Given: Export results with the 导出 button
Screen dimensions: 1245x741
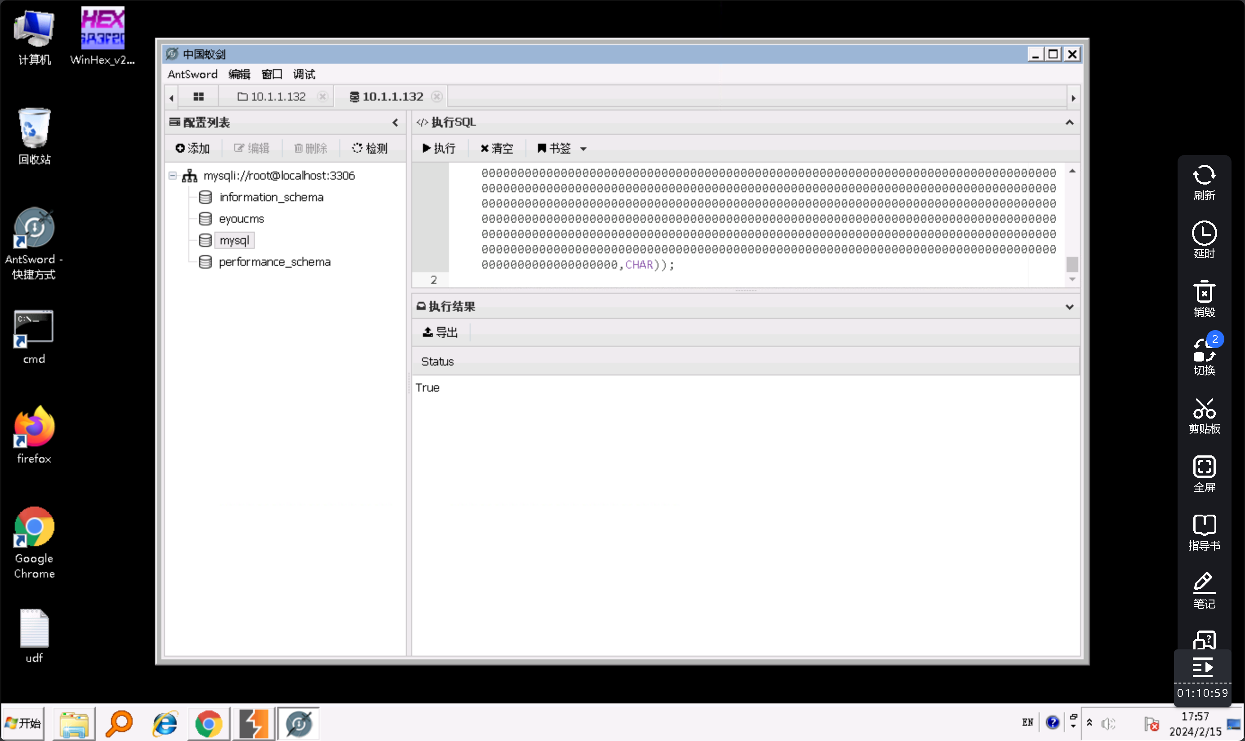Looking at the screenshot, I should click(440, 332).
